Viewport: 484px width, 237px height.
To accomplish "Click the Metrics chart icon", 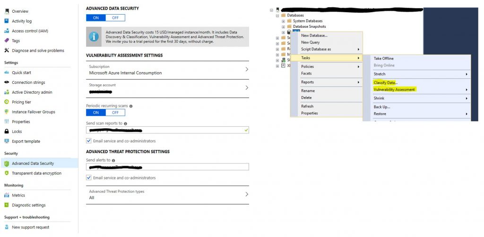I will pyautogui.click(x=7, y=195).
